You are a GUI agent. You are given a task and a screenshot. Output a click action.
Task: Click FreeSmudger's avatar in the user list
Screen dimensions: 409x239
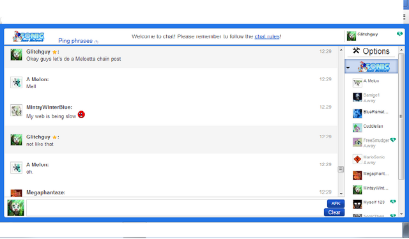357,143
